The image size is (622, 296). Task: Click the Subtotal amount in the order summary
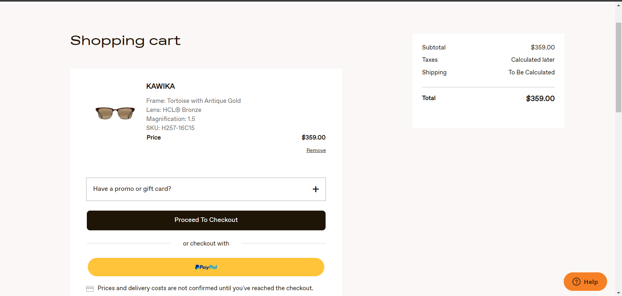543,48
